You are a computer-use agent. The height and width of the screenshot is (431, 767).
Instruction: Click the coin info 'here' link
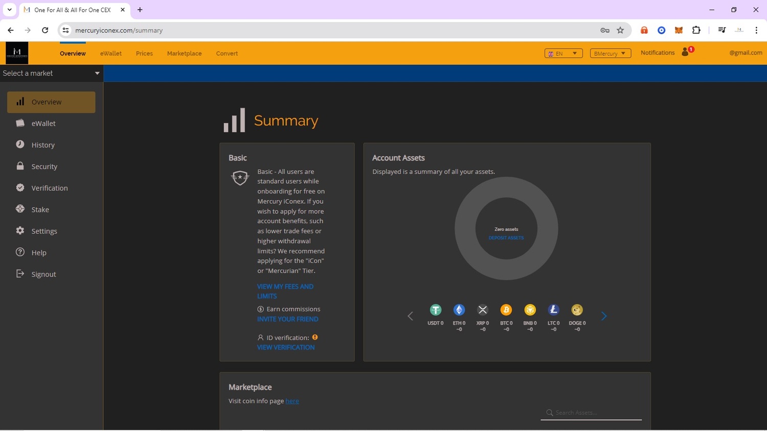(x=292, y=401)
